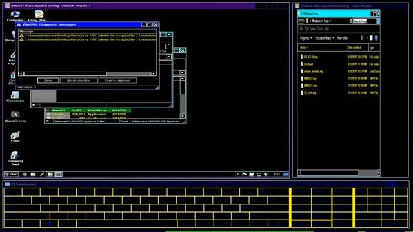This screenshot has height=232, width=413.
Task: Sort by the Type column header
Action: pyautogui.click(x=374, y=48)
